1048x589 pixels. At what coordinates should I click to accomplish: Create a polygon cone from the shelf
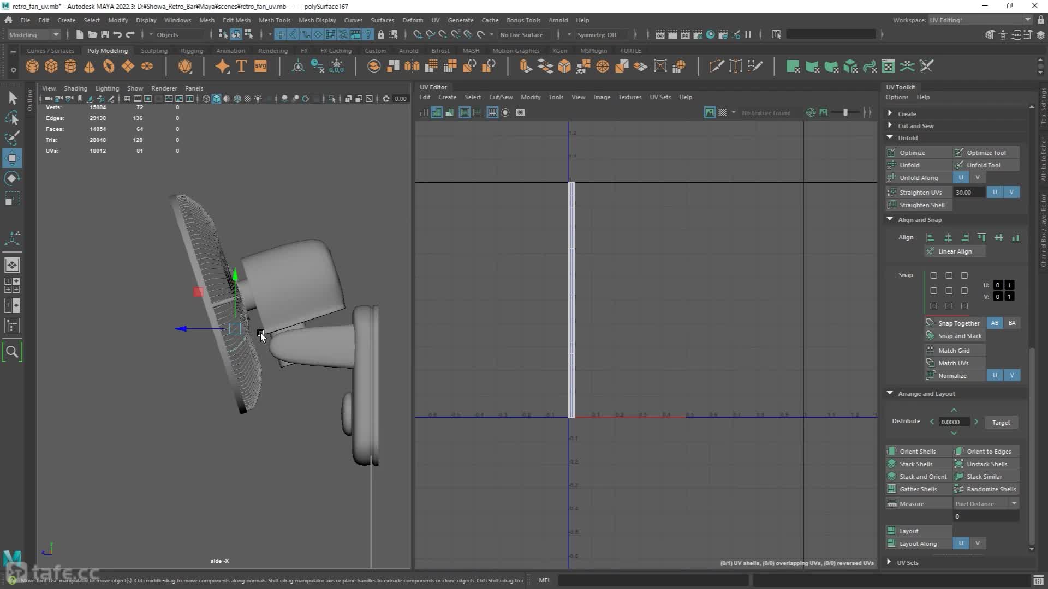tap(90, 67)
